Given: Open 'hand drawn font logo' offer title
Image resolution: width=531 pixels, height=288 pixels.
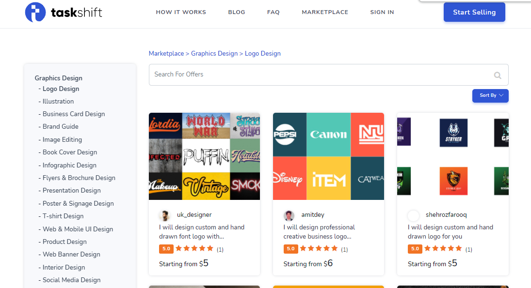Looking at the screenshot, I should (202, 232).
